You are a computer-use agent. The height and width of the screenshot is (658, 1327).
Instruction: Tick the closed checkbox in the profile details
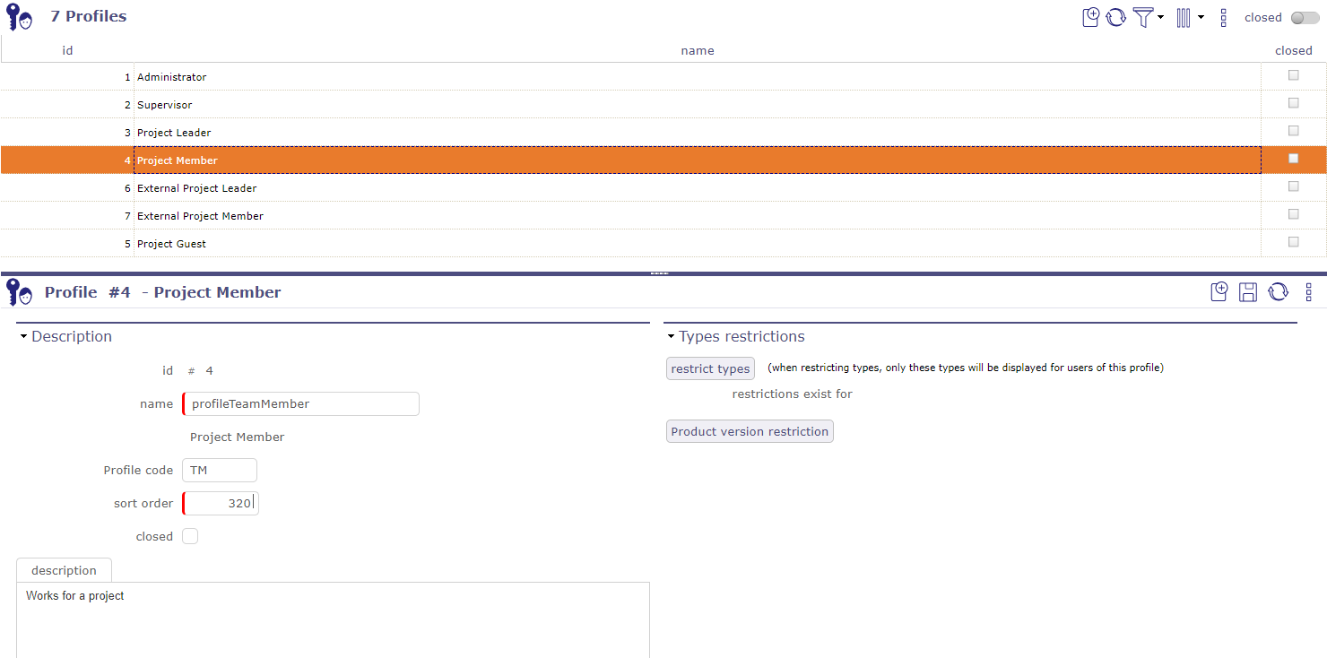coord(190,535)
